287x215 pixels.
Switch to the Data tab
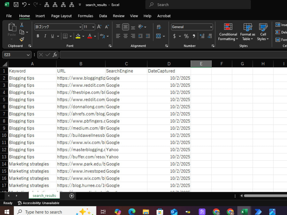103,16
